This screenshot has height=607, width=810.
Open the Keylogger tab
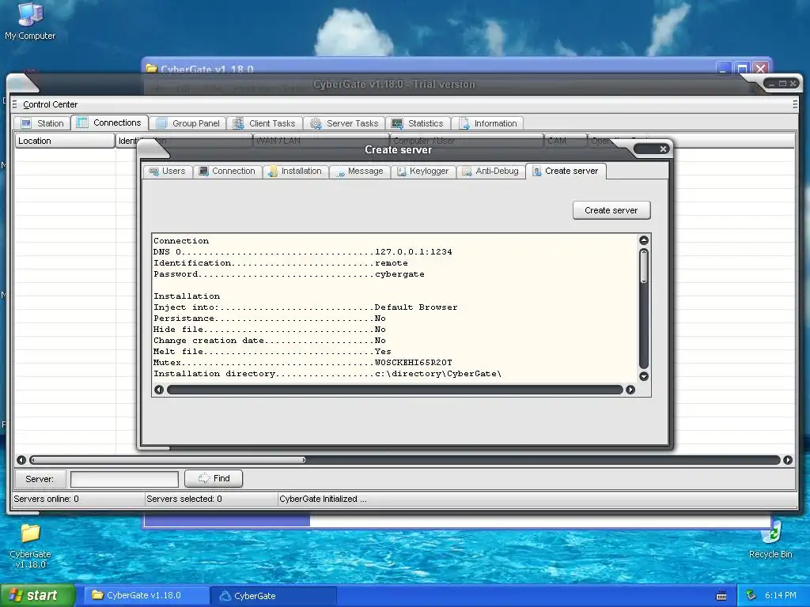[x=422, y=172]
